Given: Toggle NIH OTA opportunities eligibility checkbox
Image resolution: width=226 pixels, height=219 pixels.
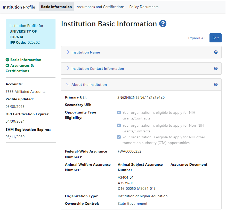Looking at the screenshot, I should (x=119, y=137).
